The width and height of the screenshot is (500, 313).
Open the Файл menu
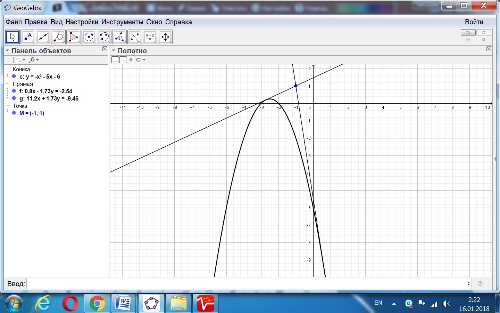[14, 22]
